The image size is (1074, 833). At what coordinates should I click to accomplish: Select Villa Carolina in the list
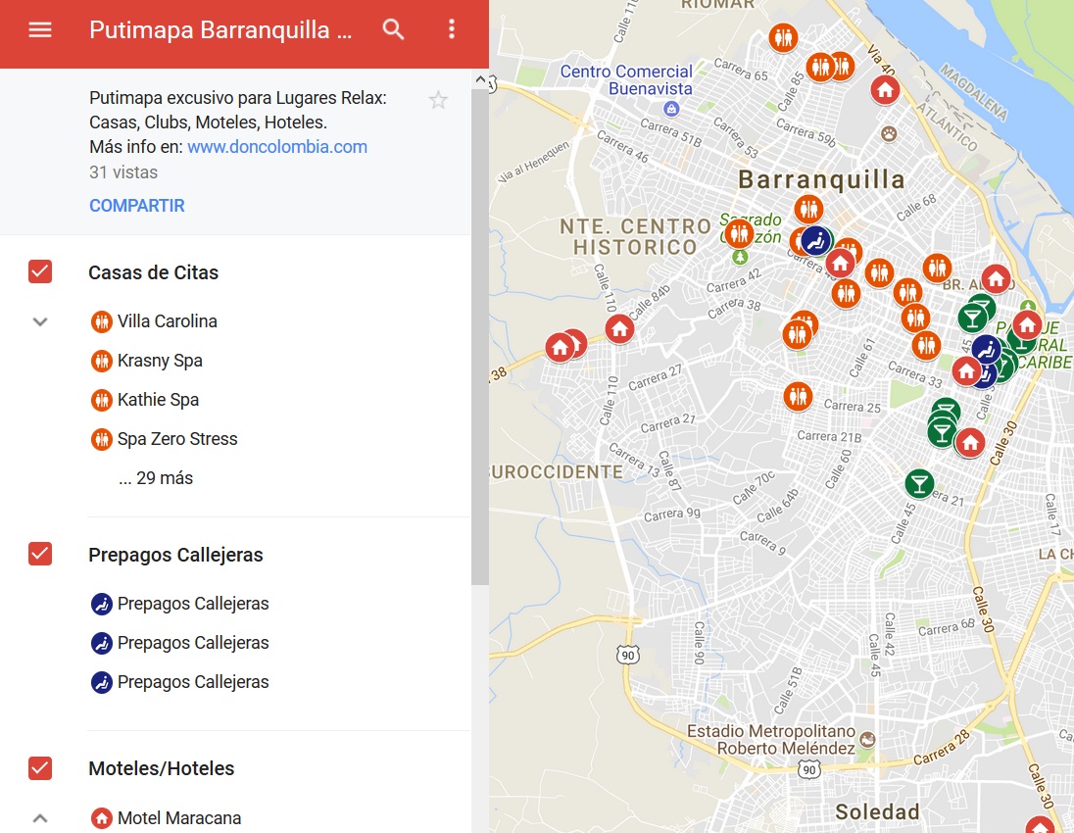(167, 321)
